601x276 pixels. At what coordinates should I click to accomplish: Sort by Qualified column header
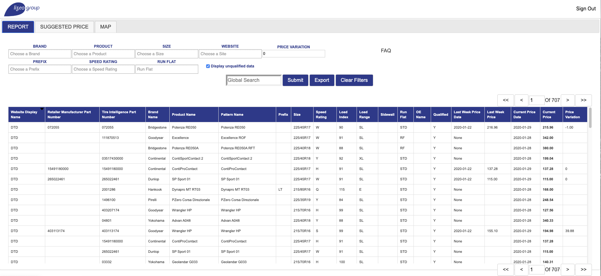[441, 114]
